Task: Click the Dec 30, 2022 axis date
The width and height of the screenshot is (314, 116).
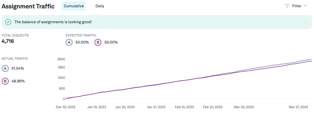Action: pyautogui.click(x=66, y=107)
